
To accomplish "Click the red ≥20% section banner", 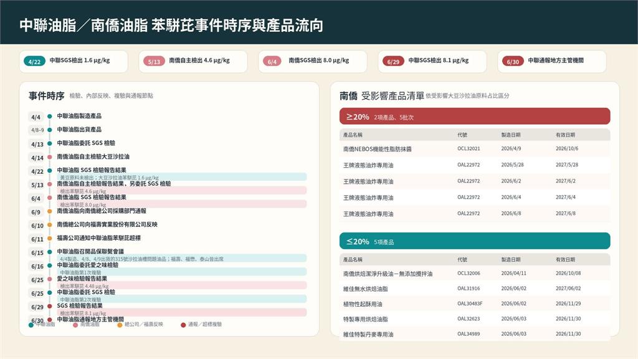I will [x=475, y=117].
